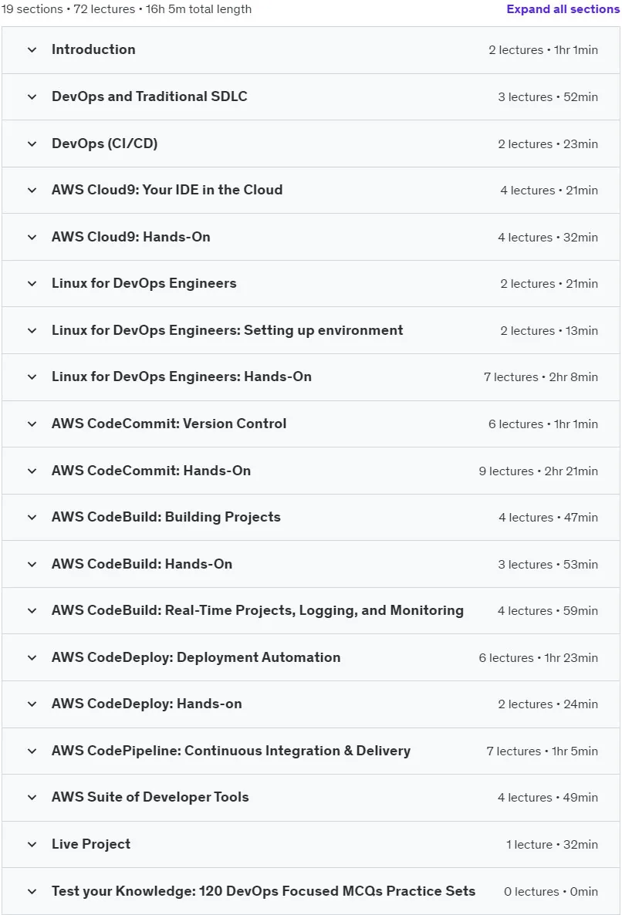Open chevron for AWS Cloud9: Your IDE in the Cloud
Viewport: 622px width, 915px height.
[x=32, y=191]
